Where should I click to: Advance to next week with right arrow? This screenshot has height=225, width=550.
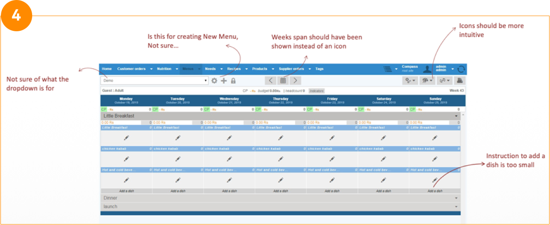coord(295,81)
